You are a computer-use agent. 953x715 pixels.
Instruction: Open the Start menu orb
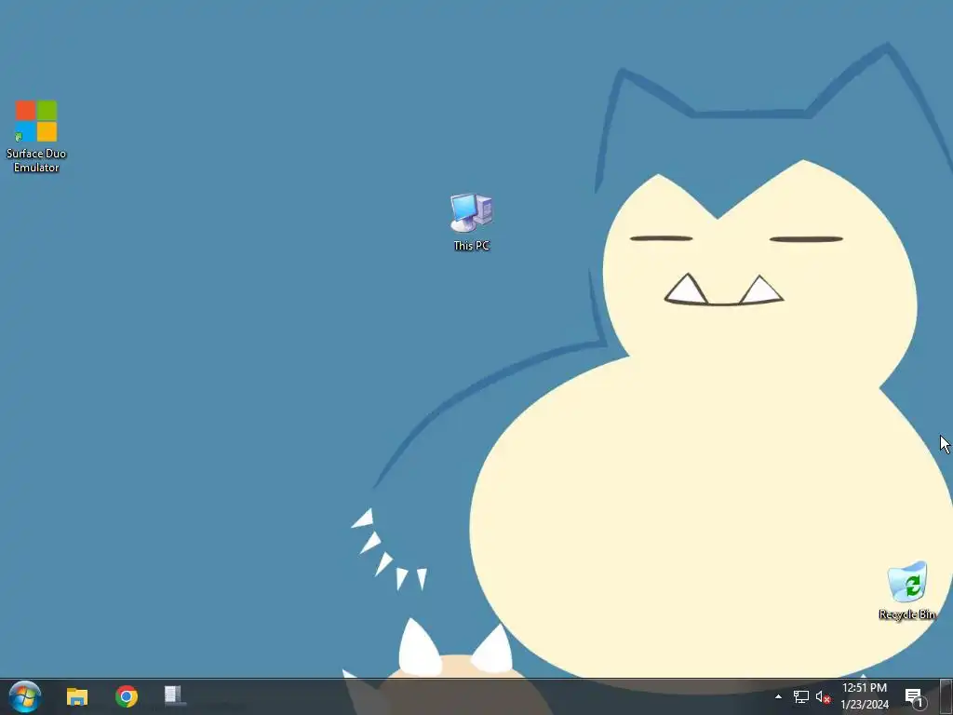pyautogui.click(x=25, y=696)
